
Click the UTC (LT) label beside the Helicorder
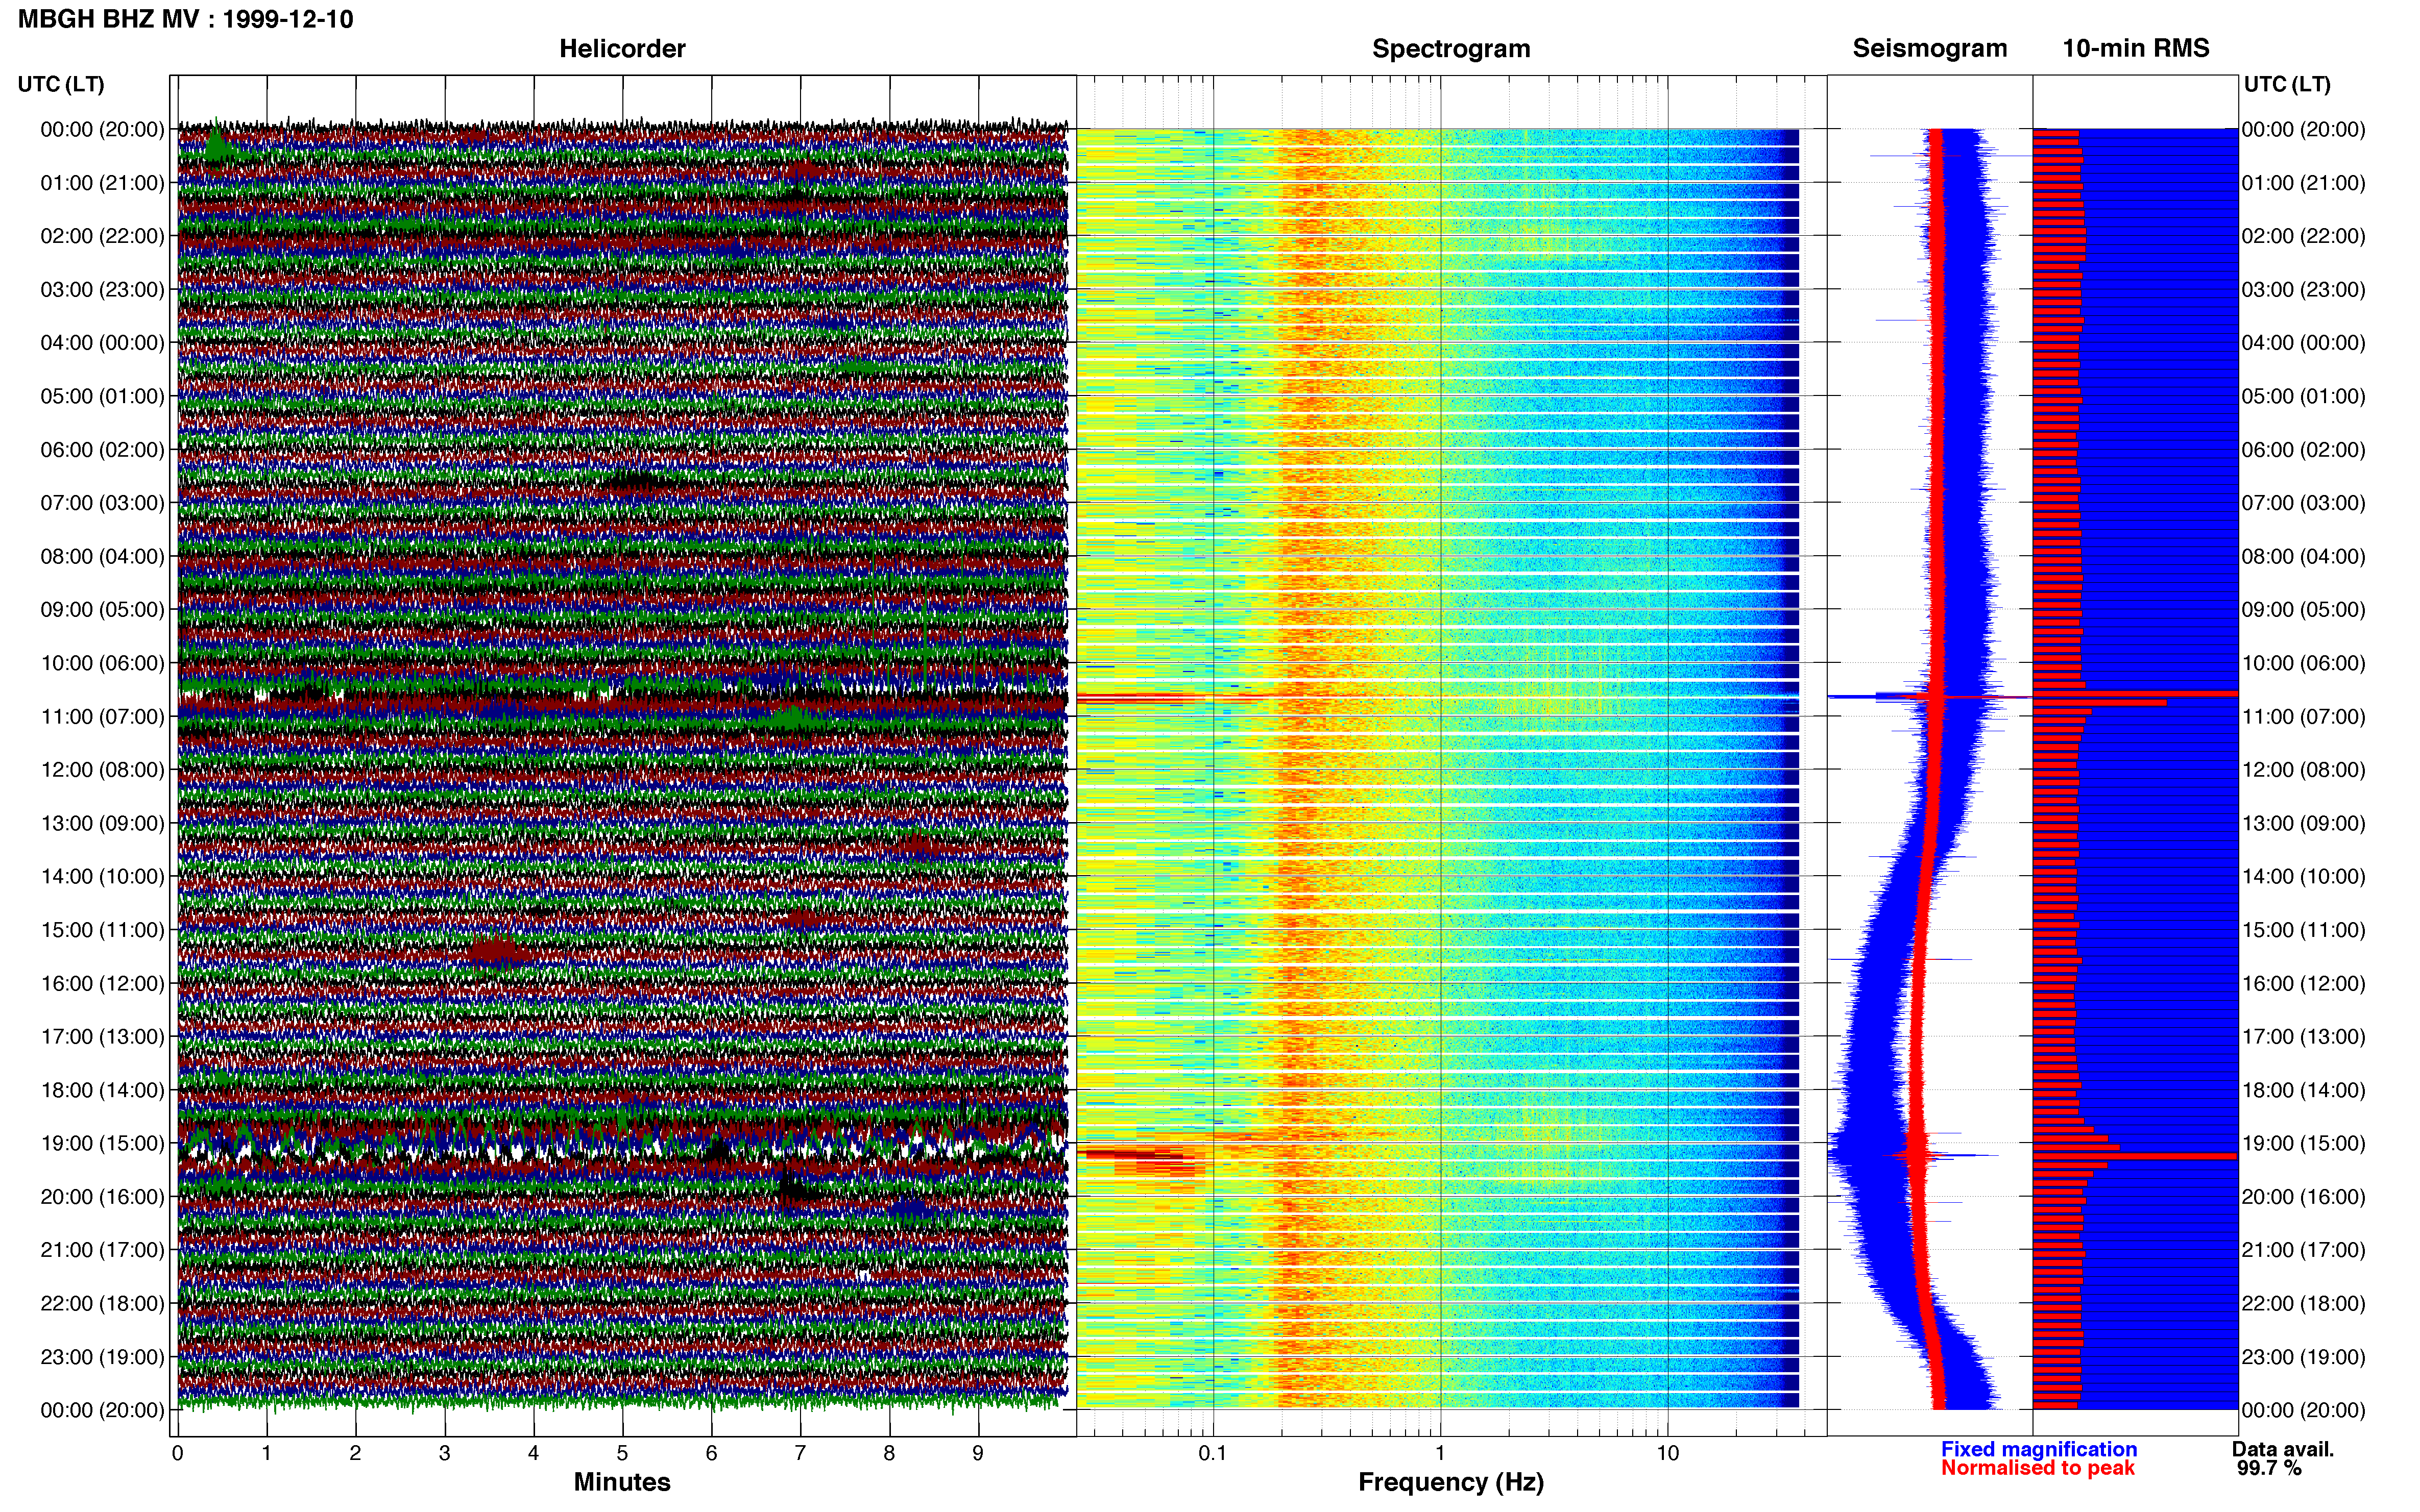(61, 84)
